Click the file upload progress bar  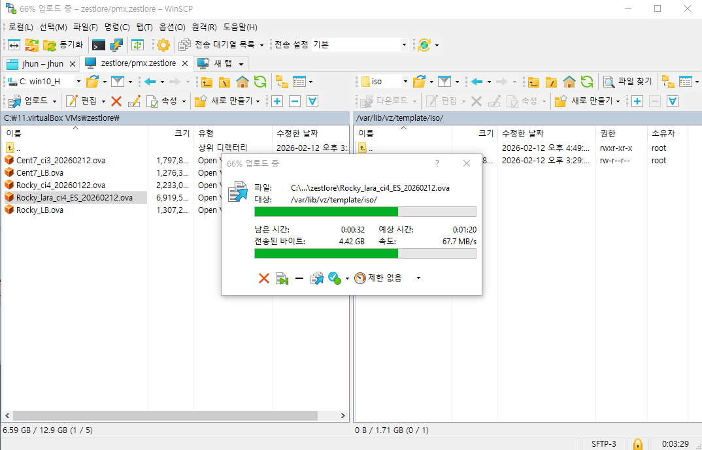[x=365, y=212]
